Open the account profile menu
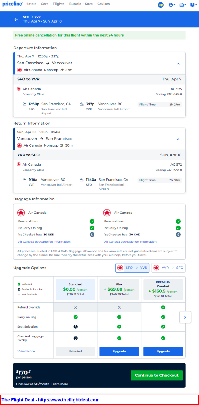 tap(172, 5)
